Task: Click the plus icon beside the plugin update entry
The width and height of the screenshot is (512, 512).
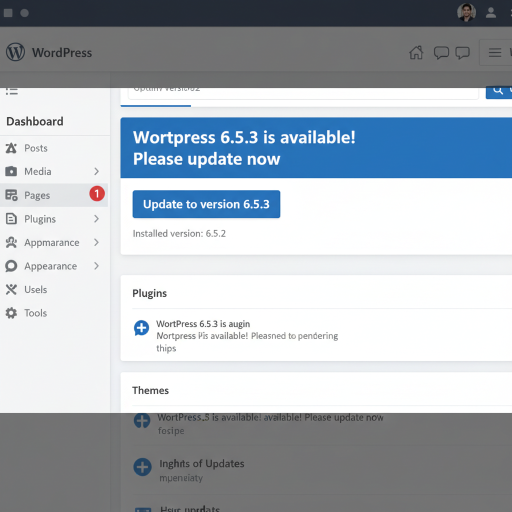Action: [141, 328]
